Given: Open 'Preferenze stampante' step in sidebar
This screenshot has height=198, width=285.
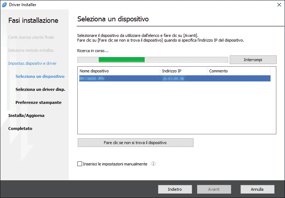Looking at the screenshot, I should point(38,102).
